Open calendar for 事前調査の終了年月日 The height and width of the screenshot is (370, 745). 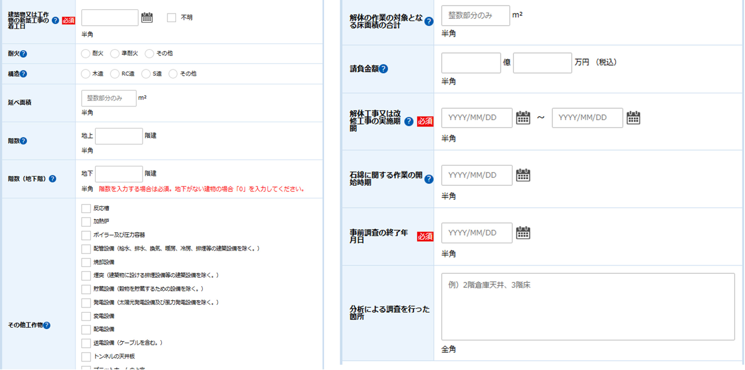(523, 233)
